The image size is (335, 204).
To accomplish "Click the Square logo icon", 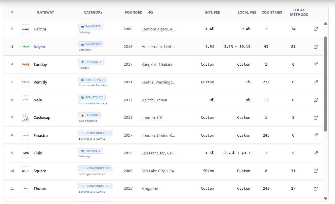I will (25, 171).
